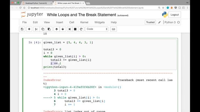Viewport: 200px width, 112px height.
Task: Click the Python 3 kernel name
Action: tap(170, 22)
